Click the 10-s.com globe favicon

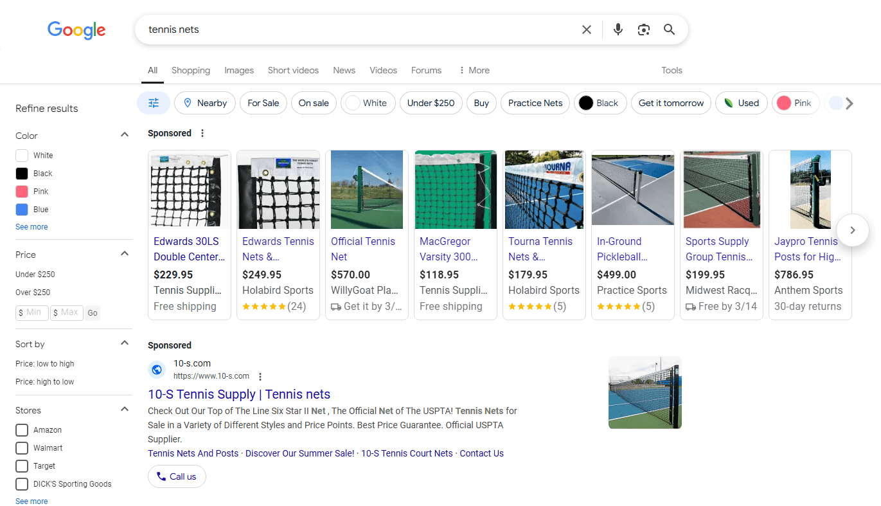157,370
